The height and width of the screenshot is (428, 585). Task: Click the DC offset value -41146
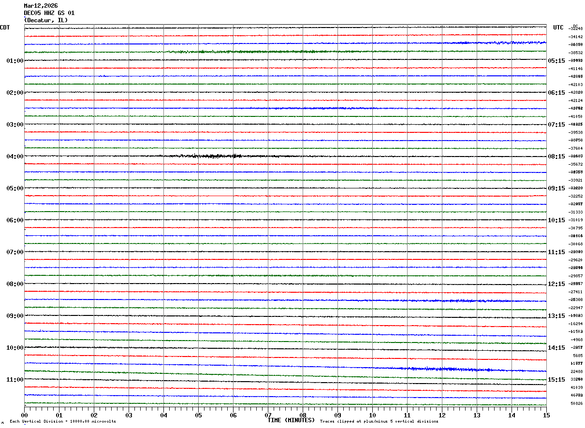click(x=576, y=69)
